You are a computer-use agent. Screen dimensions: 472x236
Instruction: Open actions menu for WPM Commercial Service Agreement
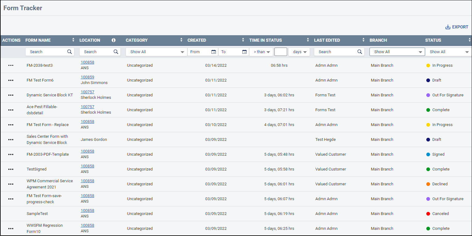[x=11, y=184]
